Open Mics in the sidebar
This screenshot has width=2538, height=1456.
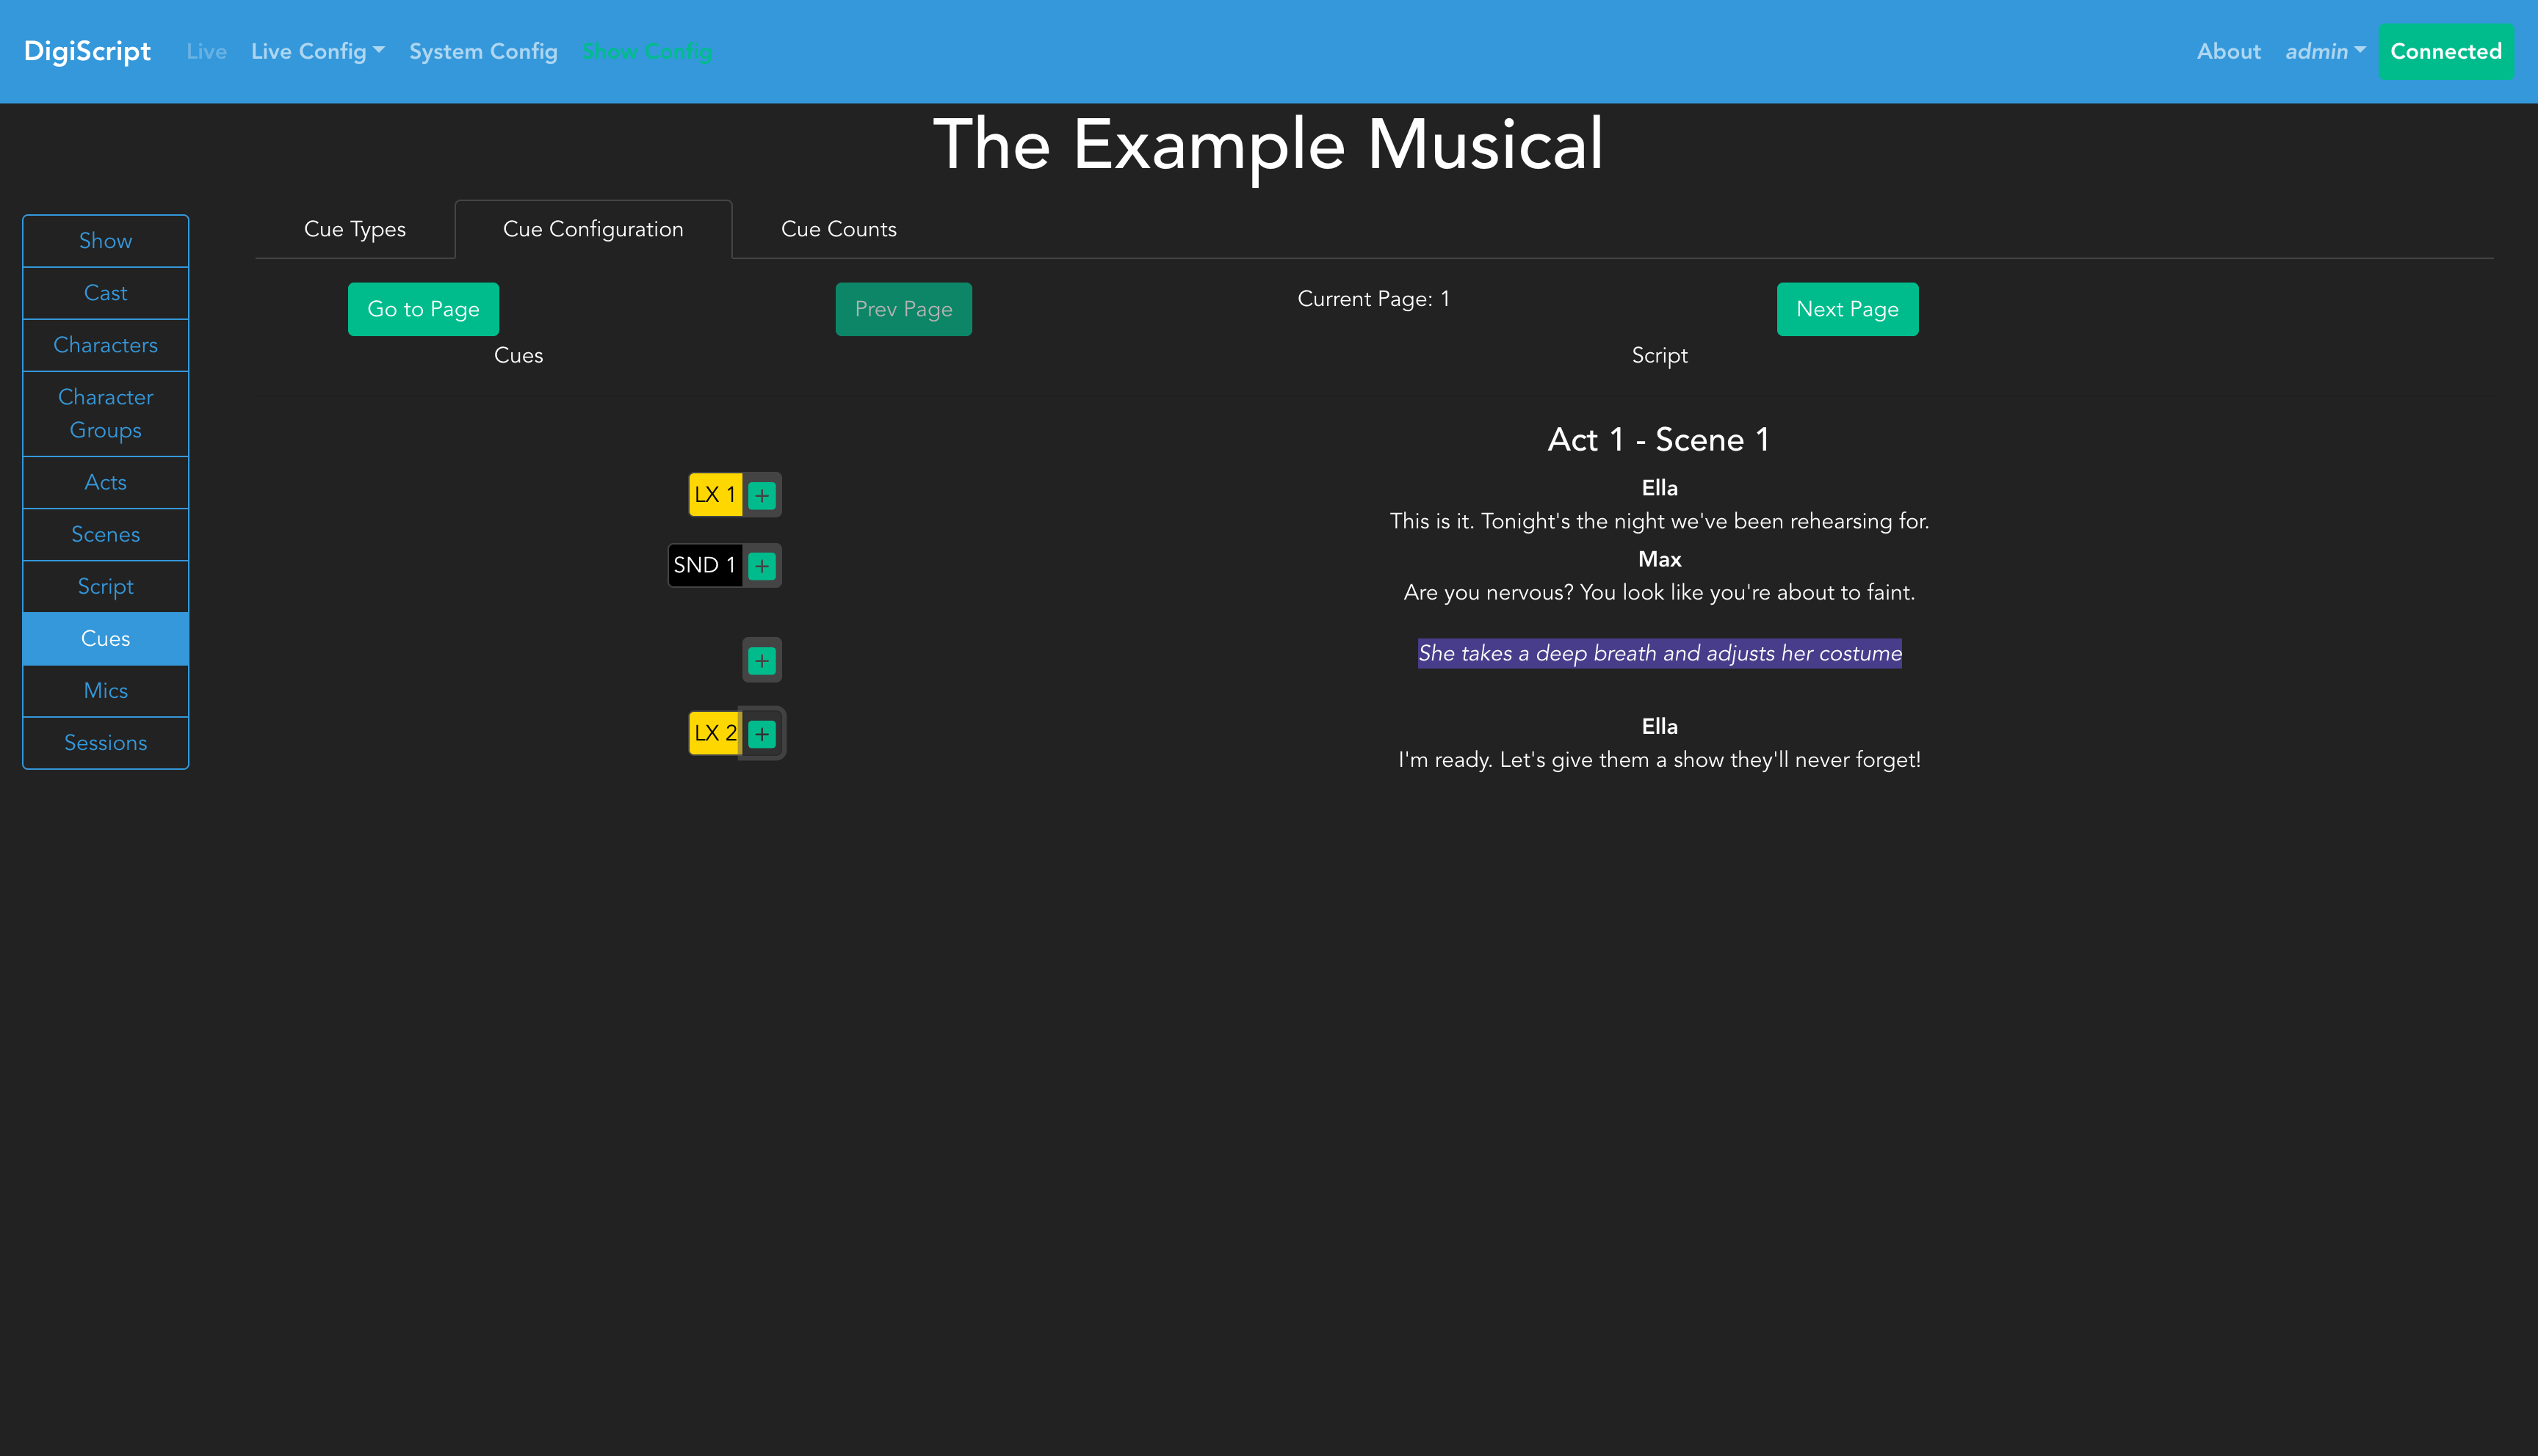click(x=105, y=691)
